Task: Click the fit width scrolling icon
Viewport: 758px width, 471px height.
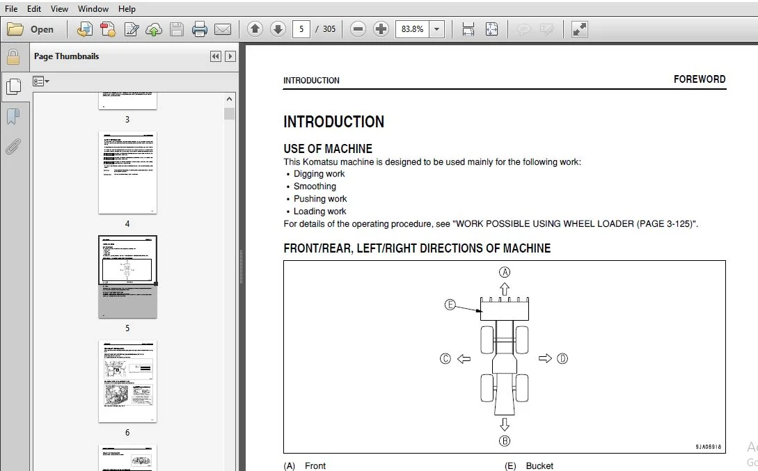Action: (x=468, y=29)
